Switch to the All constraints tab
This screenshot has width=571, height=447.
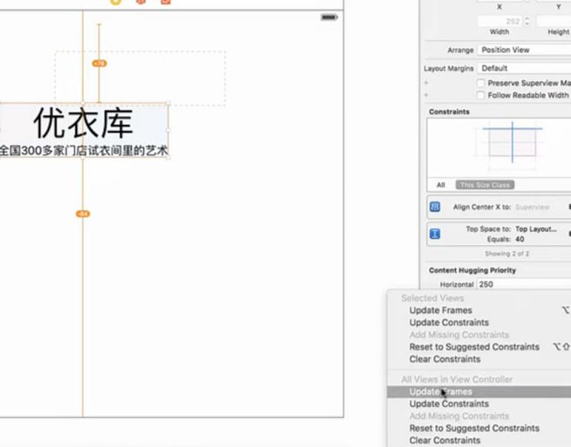tap(441, 185)
